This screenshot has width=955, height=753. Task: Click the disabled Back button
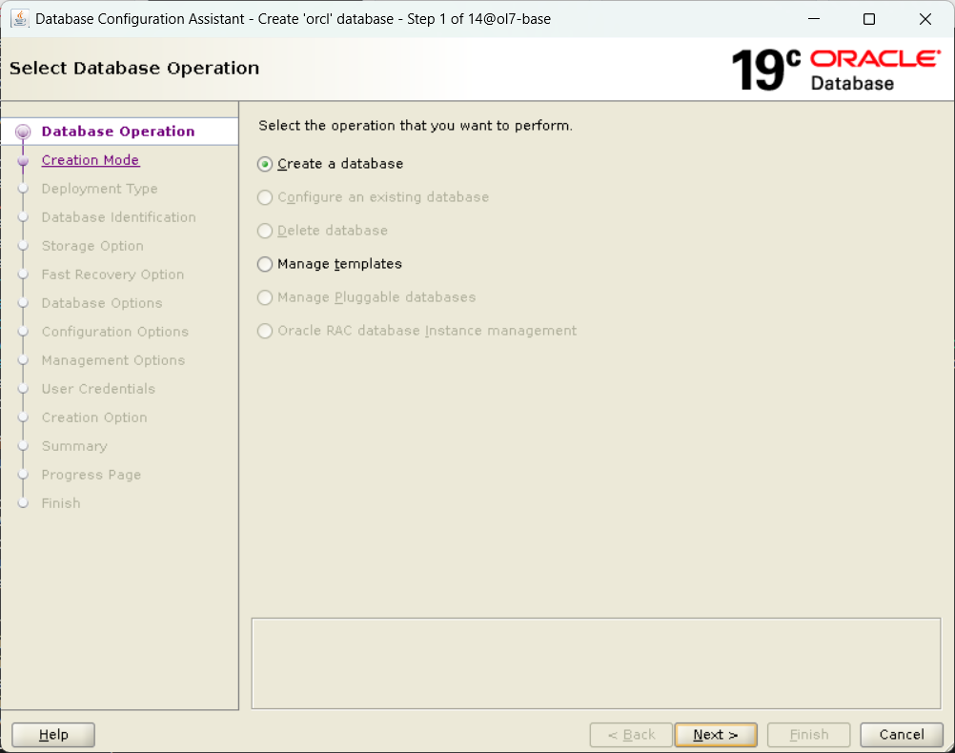pos(631,735)
